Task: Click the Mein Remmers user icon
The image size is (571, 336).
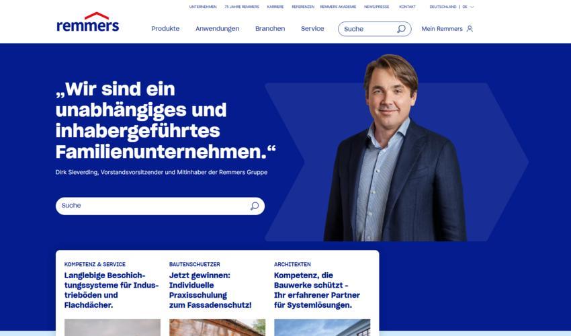Action: tap(470, 29)
